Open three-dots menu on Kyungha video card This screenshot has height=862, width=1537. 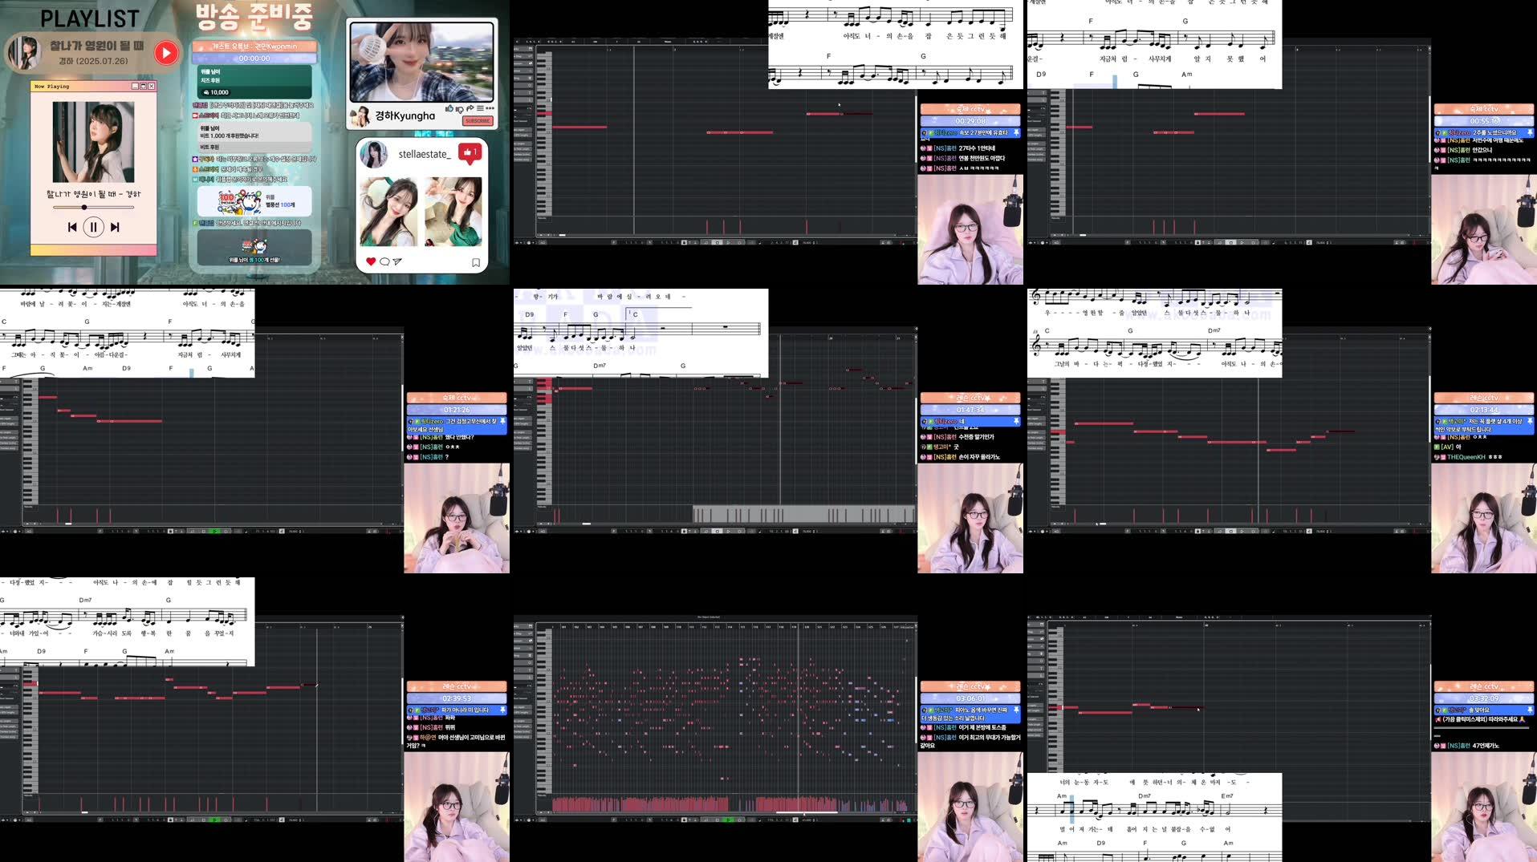pyautogui.click(x=490, y=108)
